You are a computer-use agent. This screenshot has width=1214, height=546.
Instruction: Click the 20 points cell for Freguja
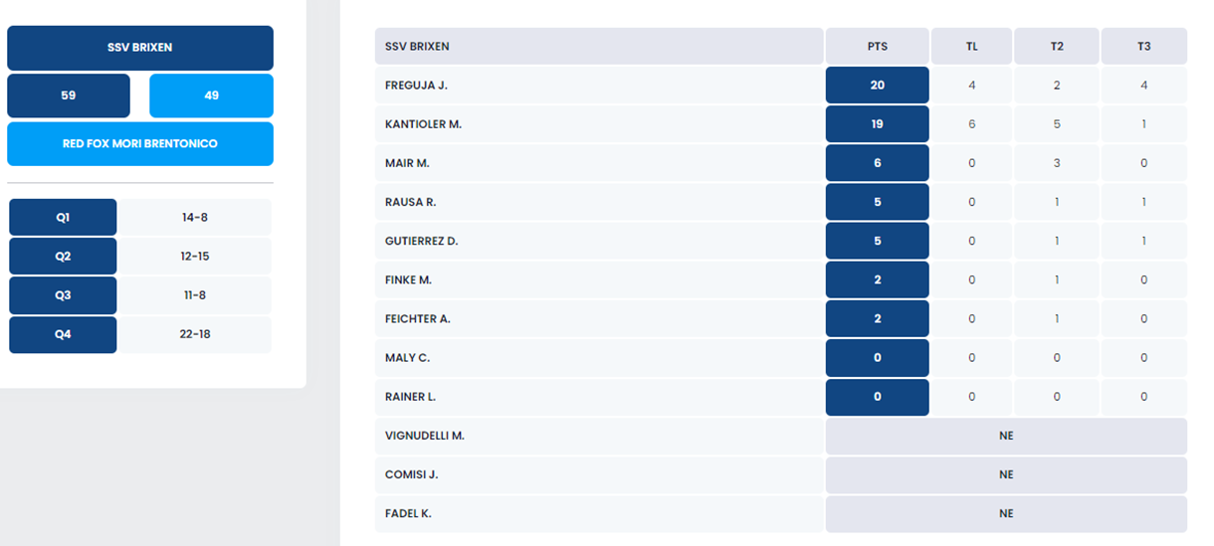tap(877, 86)
